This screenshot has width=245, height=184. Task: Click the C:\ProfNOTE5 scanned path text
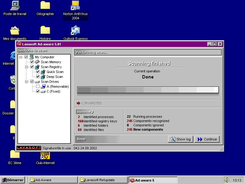pos(91,103)
